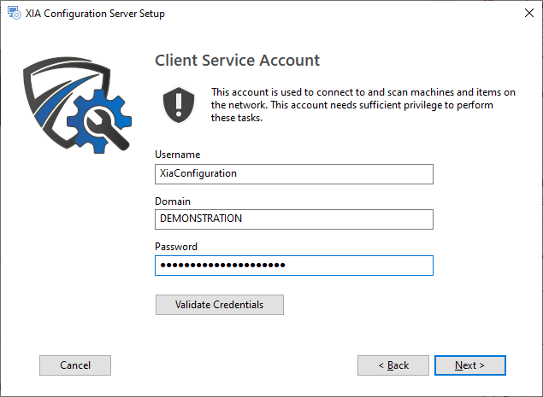Click the Username label

[177, 155]
